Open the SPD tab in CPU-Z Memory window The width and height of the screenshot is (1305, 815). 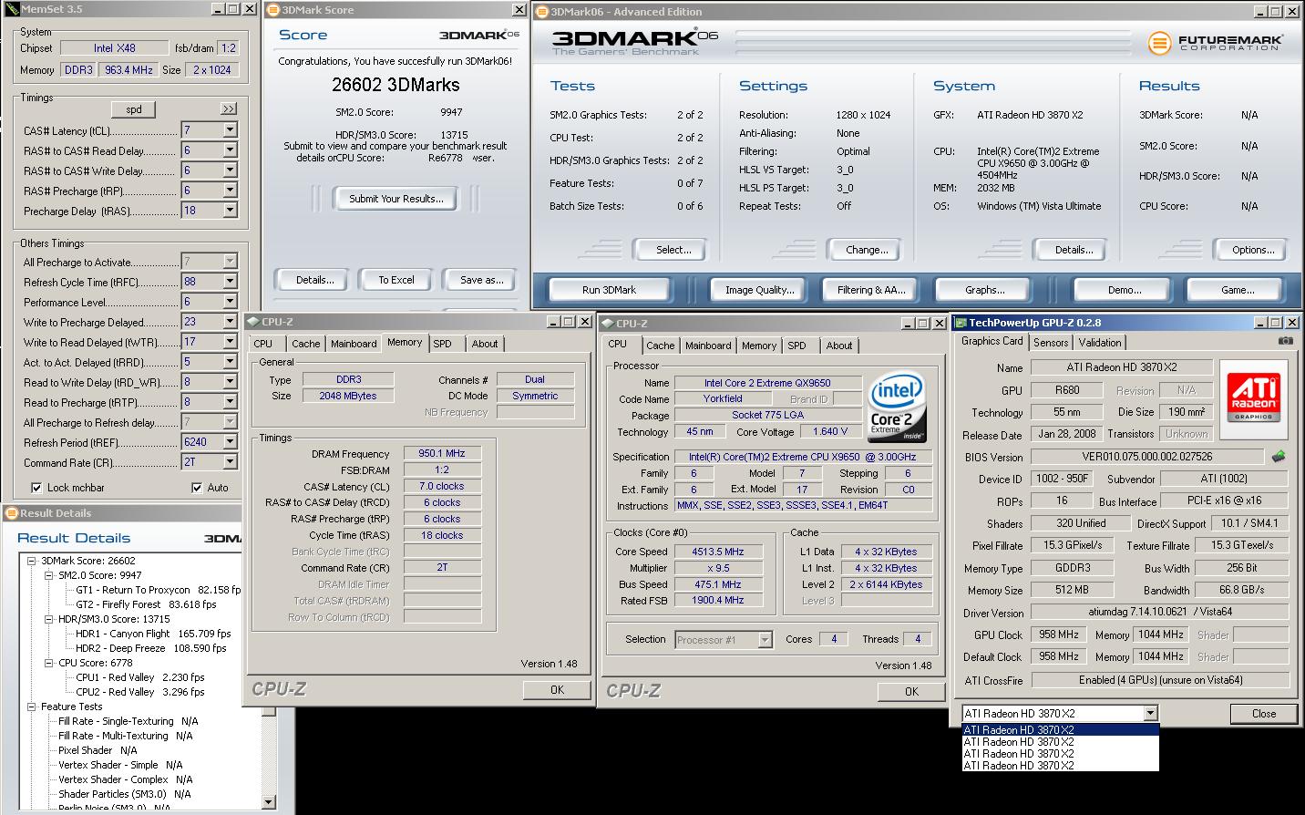coord(442,344)
